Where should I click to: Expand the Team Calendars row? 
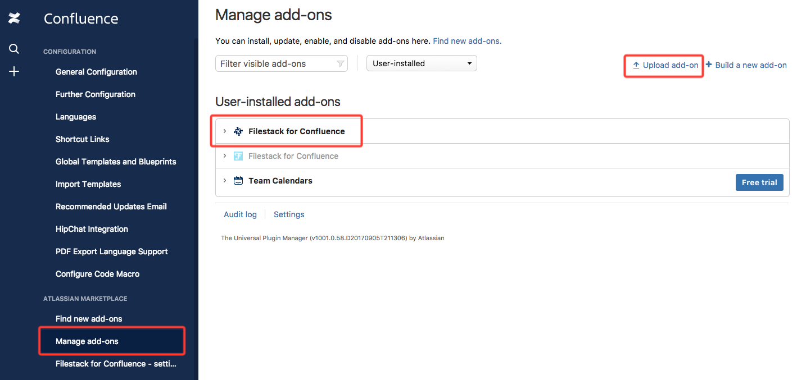tap(225, 181)
